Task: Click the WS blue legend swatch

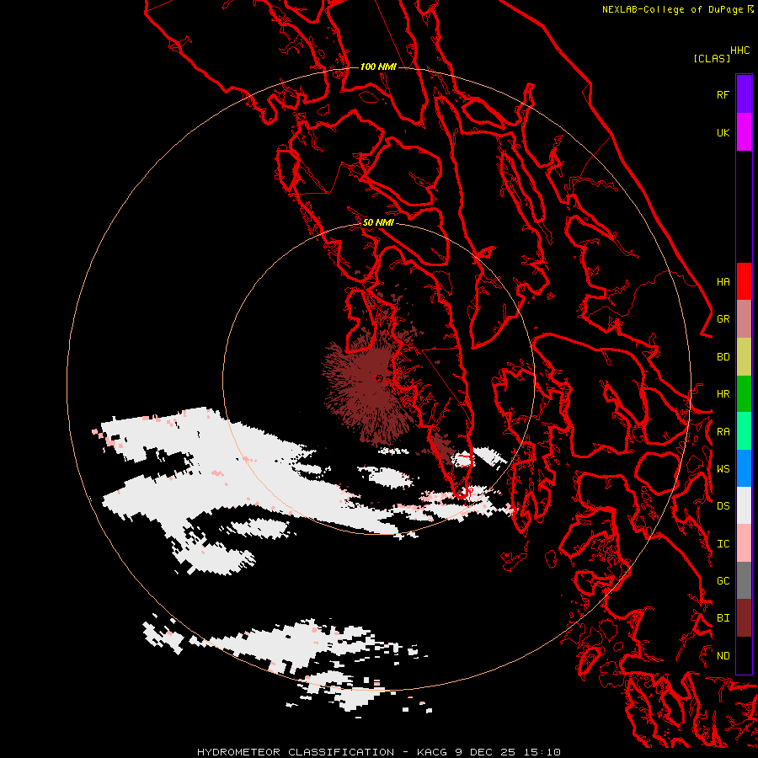Action: click(744, 468)
